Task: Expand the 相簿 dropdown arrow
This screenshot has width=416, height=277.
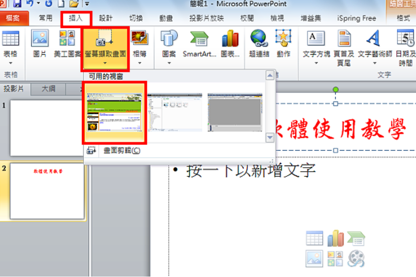Action: [140, 63]
